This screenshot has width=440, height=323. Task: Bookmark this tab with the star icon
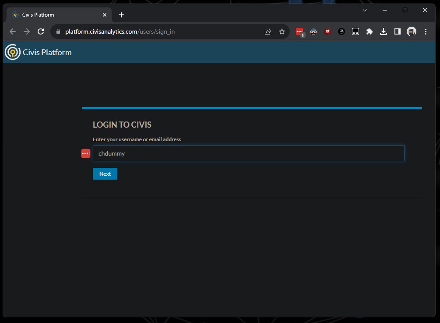pos(282,31)
